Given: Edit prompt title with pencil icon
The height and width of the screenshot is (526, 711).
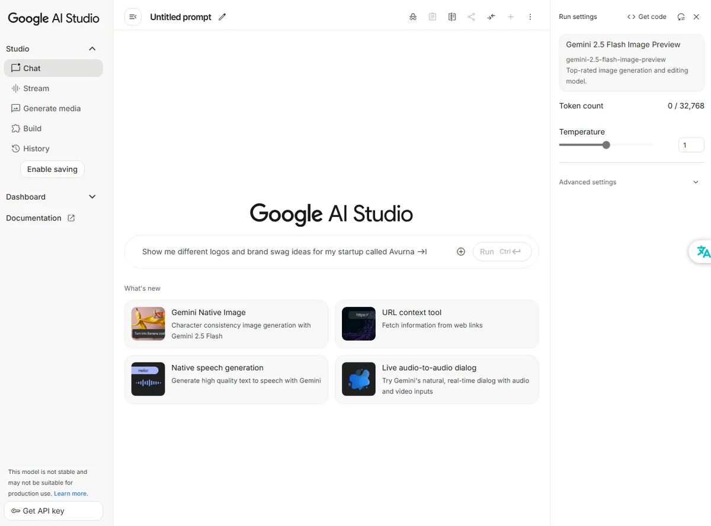Looking at the screenshot, I should click(222, 17).
